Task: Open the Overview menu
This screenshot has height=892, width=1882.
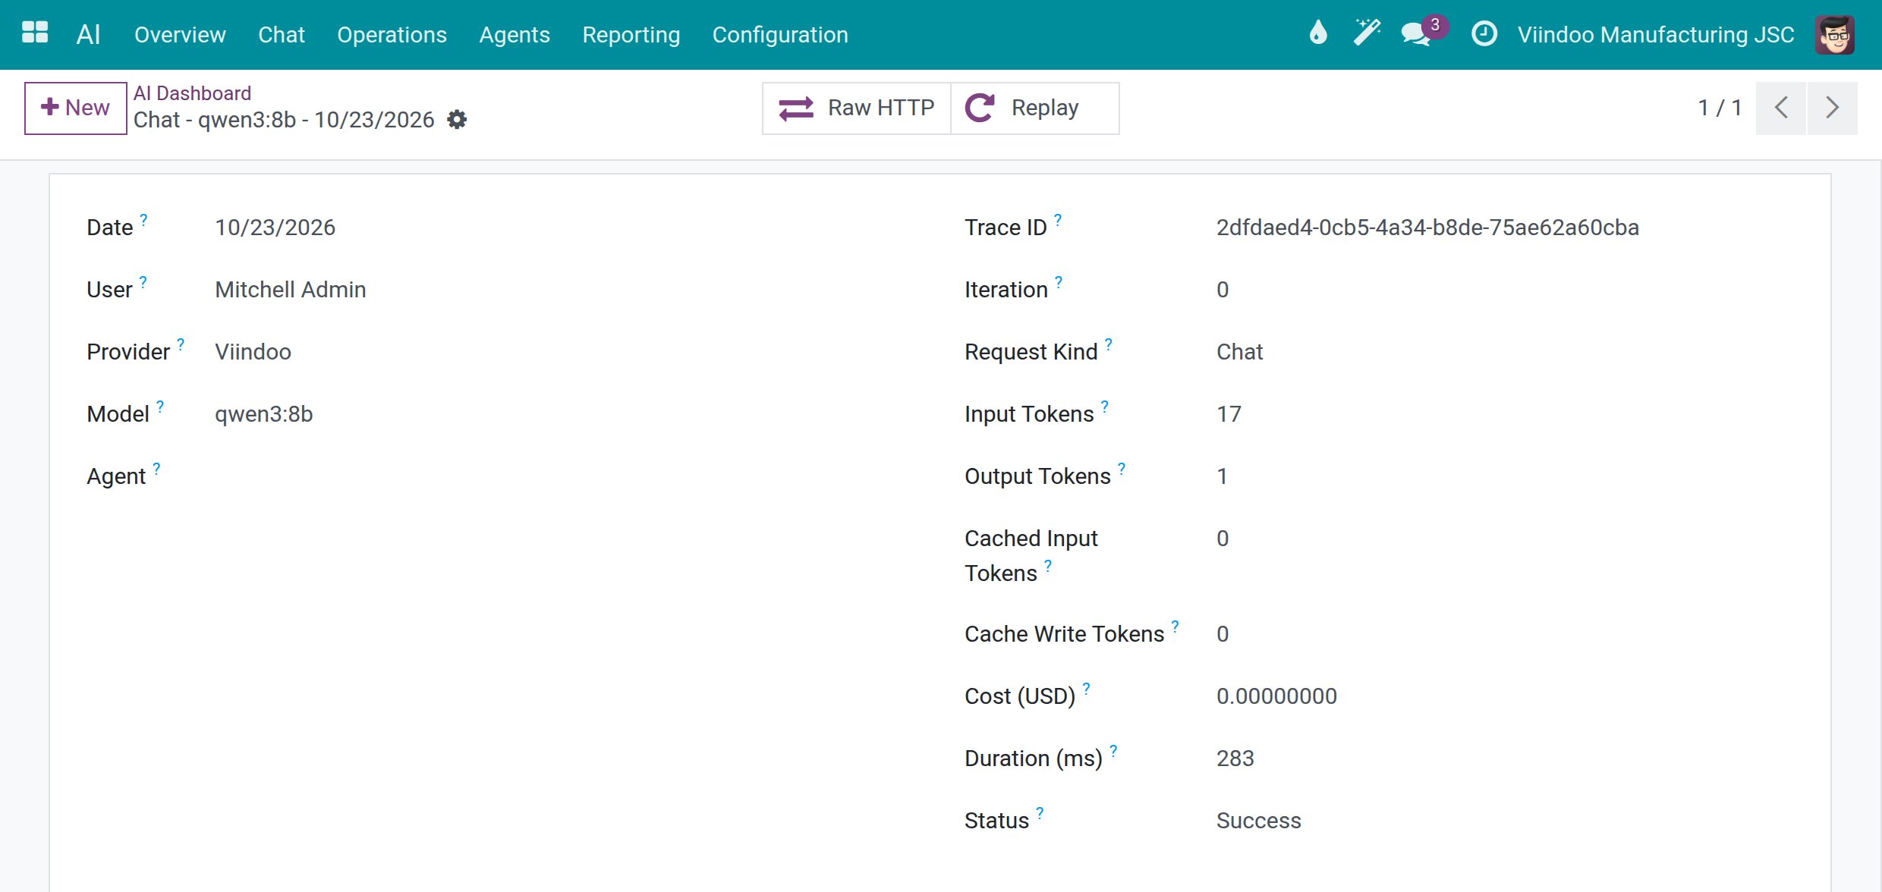Action: [180, 34]
